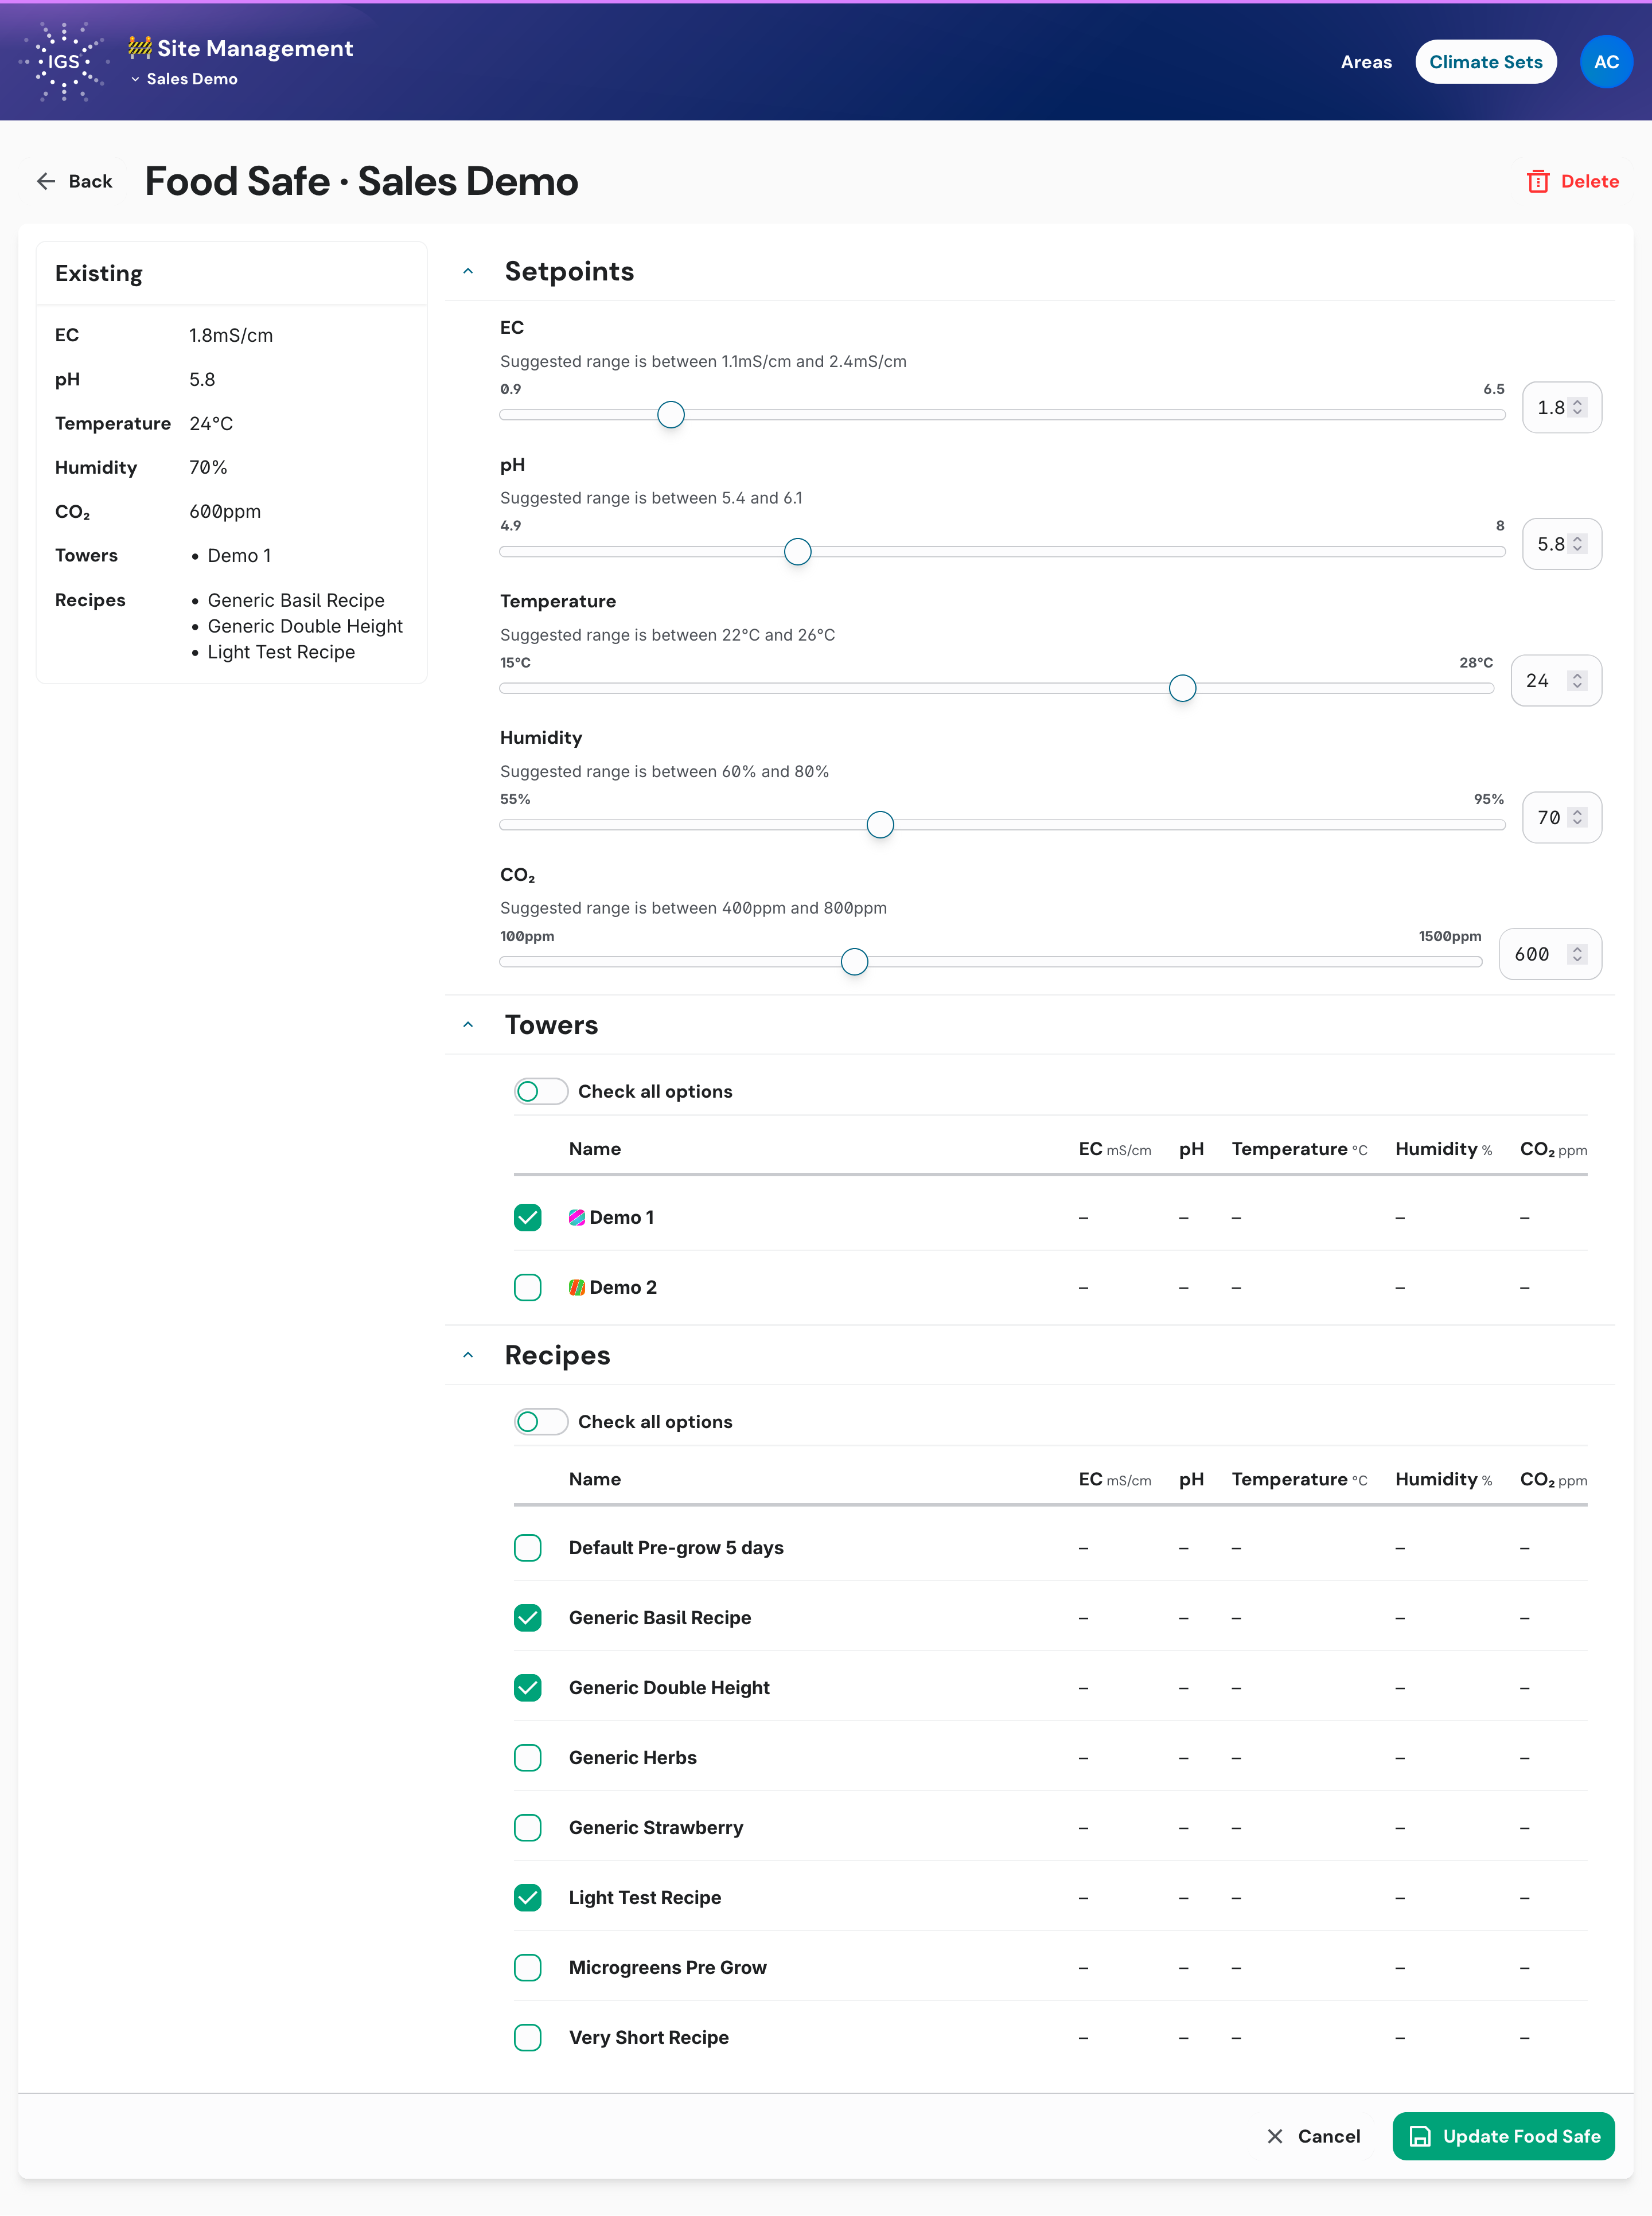Check the Default Pre-grow 5 days checkbox
This screenshot has height=2216, width=1652.
coord(528,1547)
